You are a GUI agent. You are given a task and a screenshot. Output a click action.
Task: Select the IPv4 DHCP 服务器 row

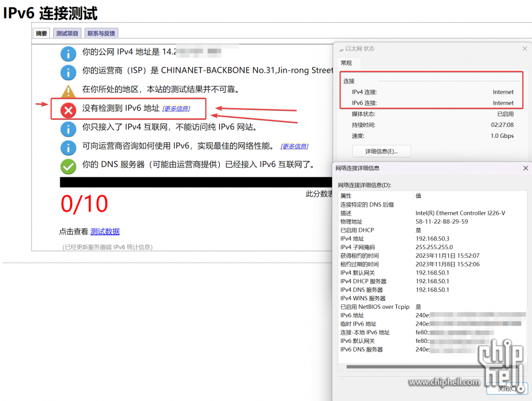(x=433, y=281)
